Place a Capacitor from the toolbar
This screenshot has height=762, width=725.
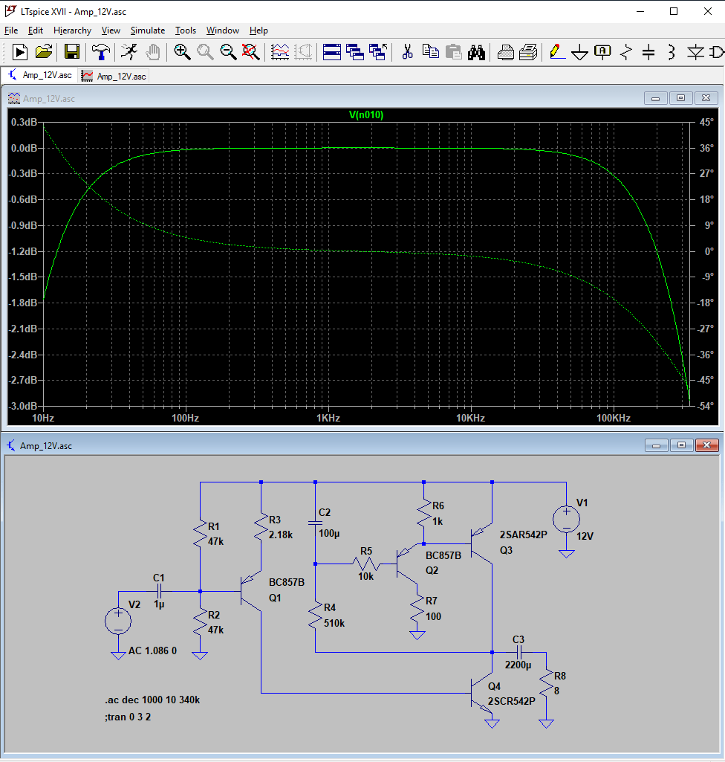[x=648, y=52]
